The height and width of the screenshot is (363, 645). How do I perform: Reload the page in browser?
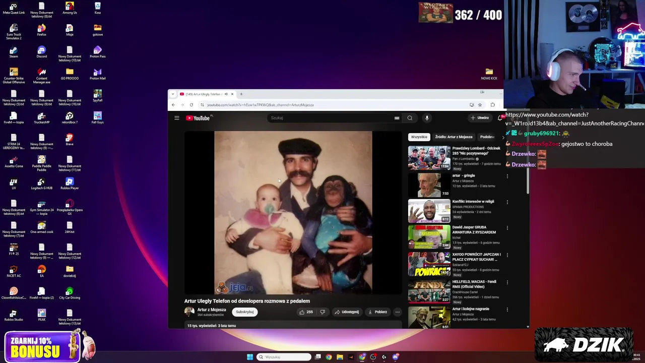point(191,105)
